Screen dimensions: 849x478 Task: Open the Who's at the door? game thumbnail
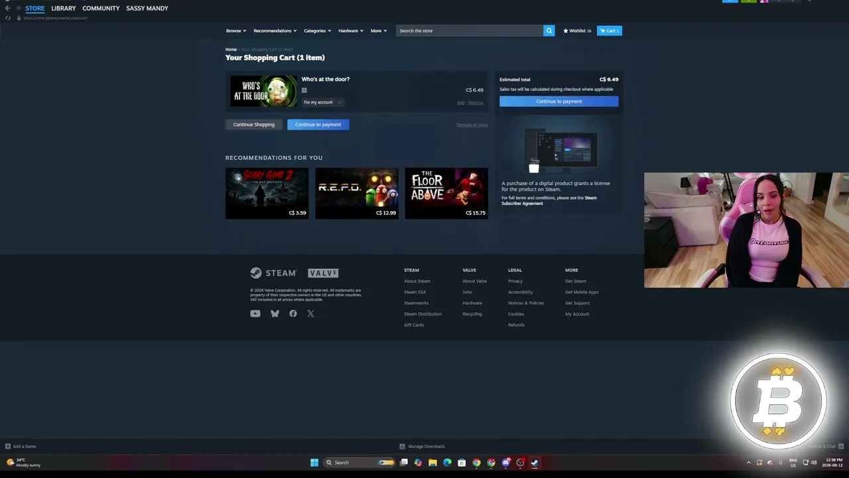[263, 91]
